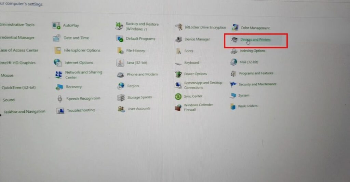Screen dimensions: 350x182
Task: Open RemoteApp and Desktop Connections
Action: [203, 85]
